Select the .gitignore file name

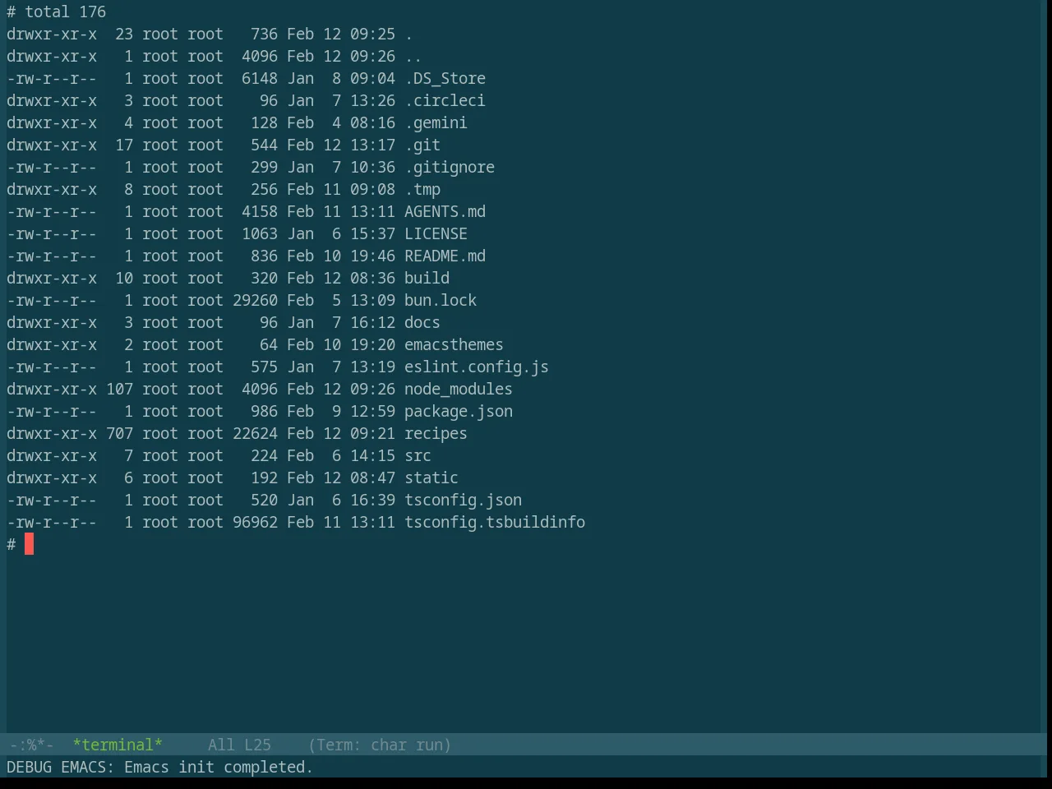pyautogui.click(x=450, y=167)
